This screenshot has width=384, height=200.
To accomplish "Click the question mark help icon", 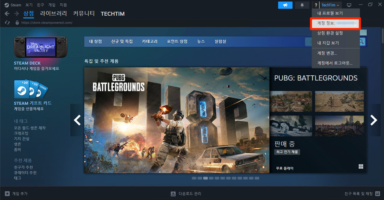I will tap(316, 5).
